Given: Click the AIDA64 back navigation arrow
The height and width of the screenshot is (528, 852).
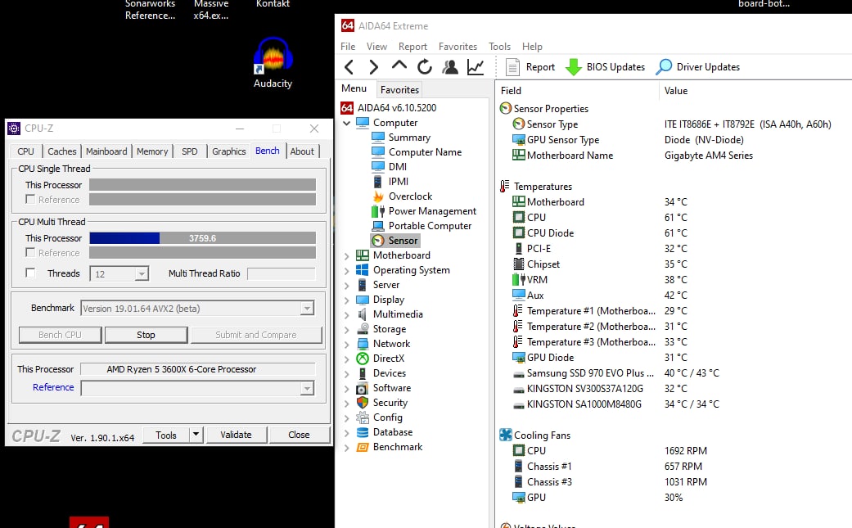Looking at the screenshot, I should 349,67.
